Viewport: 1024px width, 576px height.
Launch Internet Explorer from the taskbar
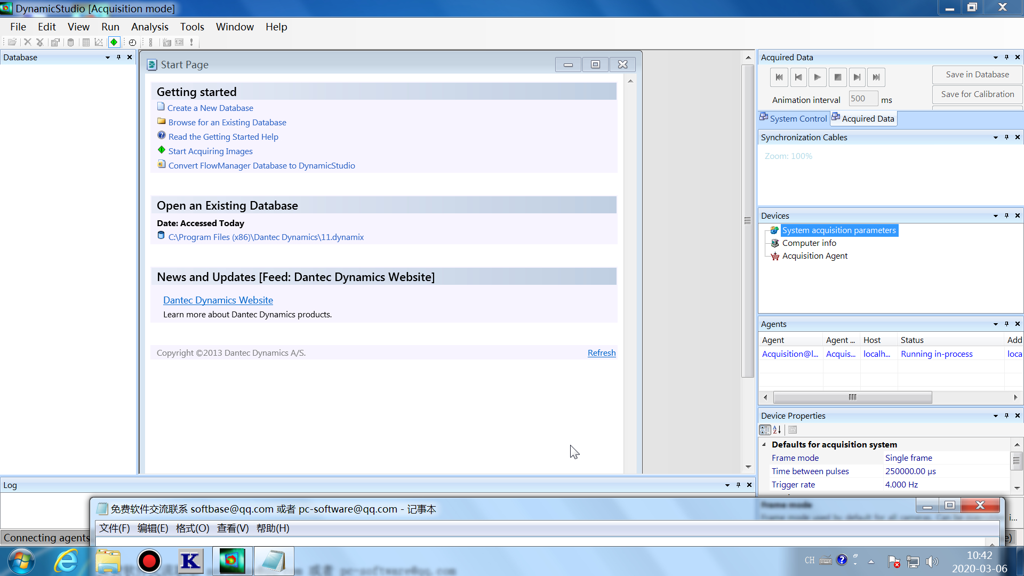(66, 561)
